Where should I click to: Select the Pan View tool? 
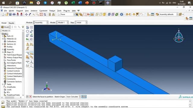click(26, 14)
